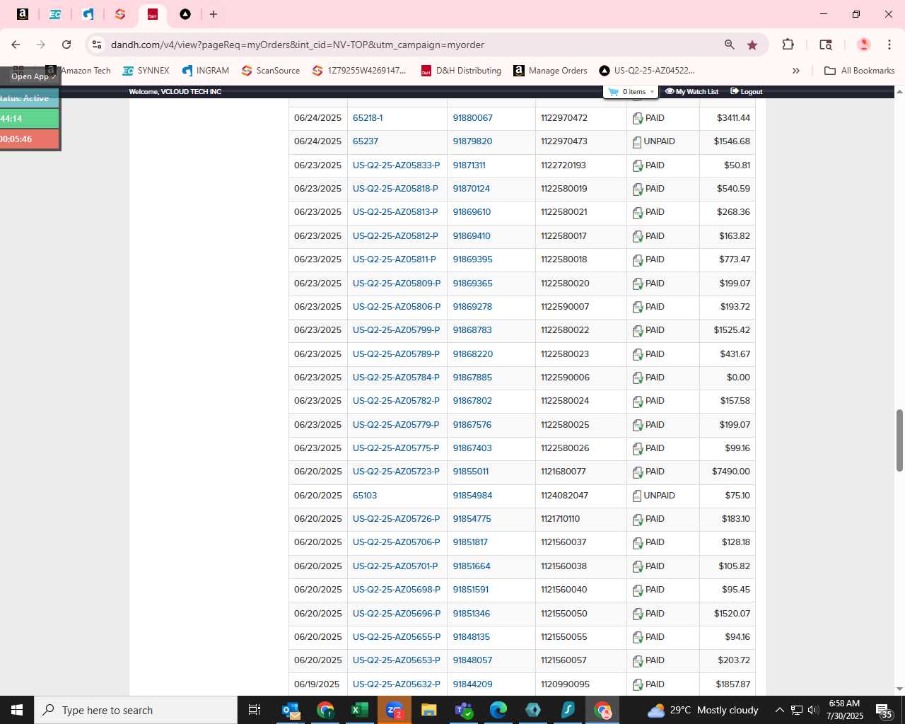This screenshot has width=905, height=724.
Task: Open the notification center icon
Action: 884,711
